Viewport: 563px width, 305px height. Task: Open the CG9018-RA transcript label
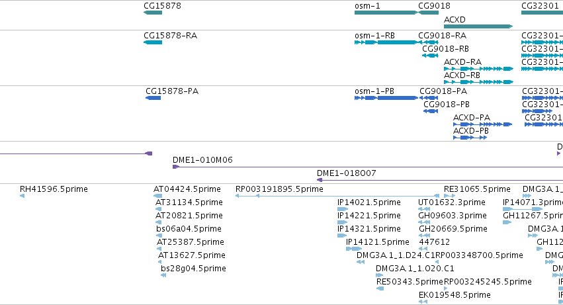[x=443, y=36]
